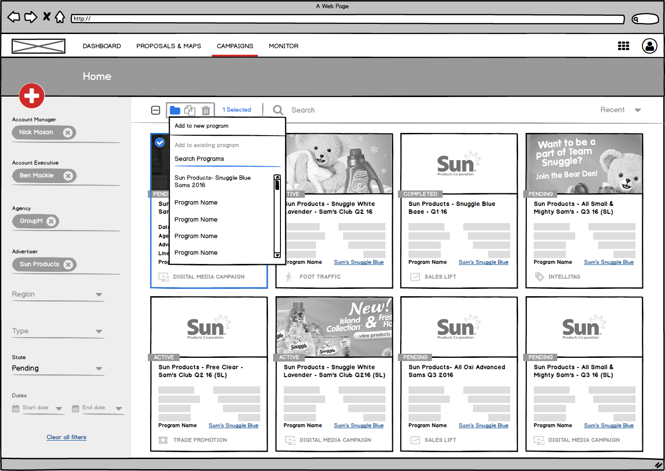This screenshot has height=471, width=665.
Task: Click the program list scrollbar down arrow
Action: [x=277, y=255]
